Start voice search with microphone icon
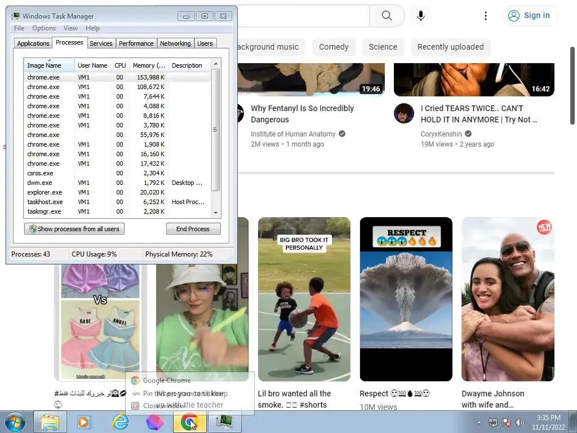The width and height of the screenshot is (577, 433). (x=421, y=15)
